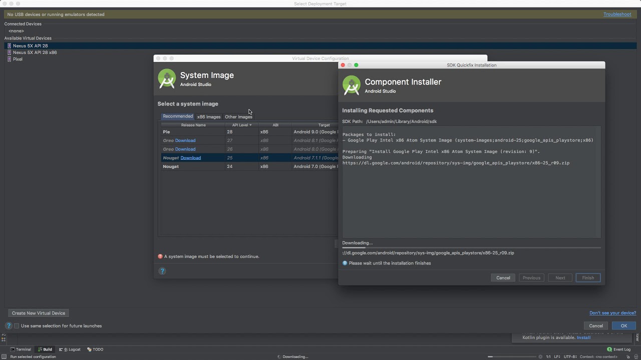Click Download link for Oreo API 26
Viewport: 641px width, 360px height.
tap(185, 149)
